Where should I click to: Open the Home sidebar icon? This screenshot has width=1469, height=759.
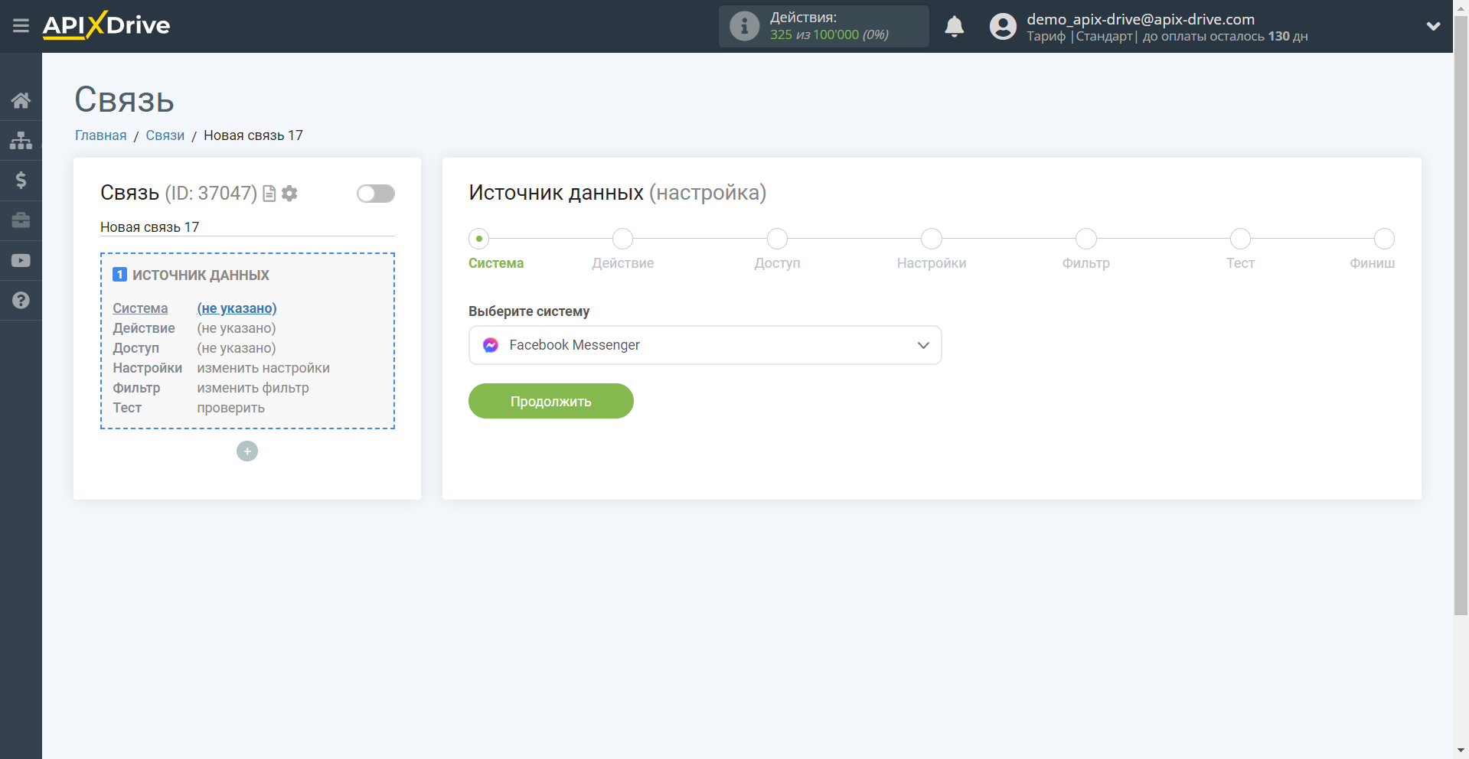click(21, 100)
